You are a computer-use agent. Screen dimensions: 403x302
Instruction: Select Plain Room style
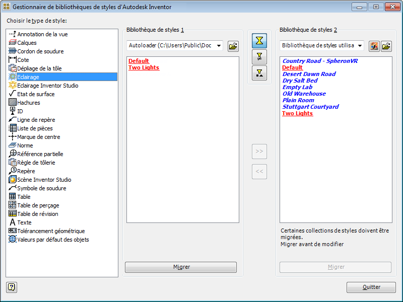298,100
